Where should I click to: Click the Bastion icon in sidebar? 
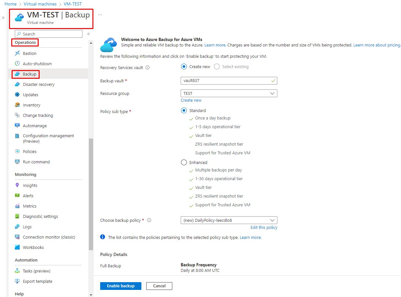click(17, 53)
